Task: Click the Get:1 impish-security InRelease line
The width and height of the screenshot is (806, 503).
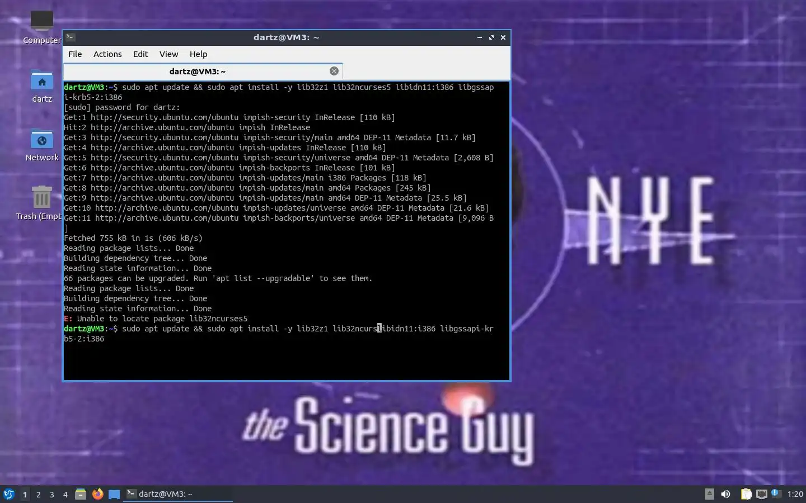Action: click(x=229, y=117)
